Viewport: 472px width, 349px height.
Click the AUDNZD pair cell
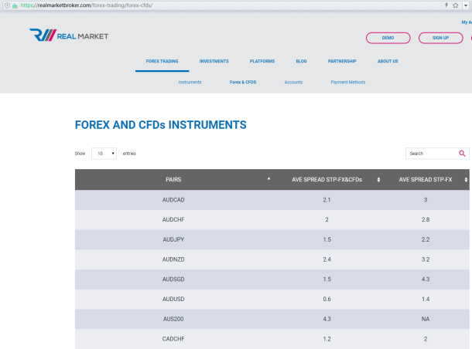coord(173,259)
